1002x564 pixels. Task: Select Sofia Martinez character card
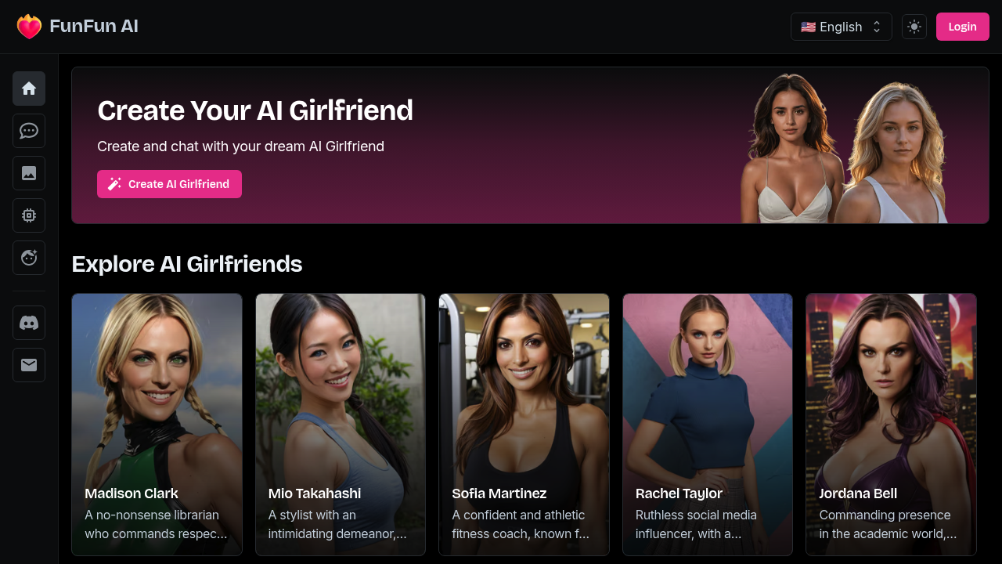point(524,425)
